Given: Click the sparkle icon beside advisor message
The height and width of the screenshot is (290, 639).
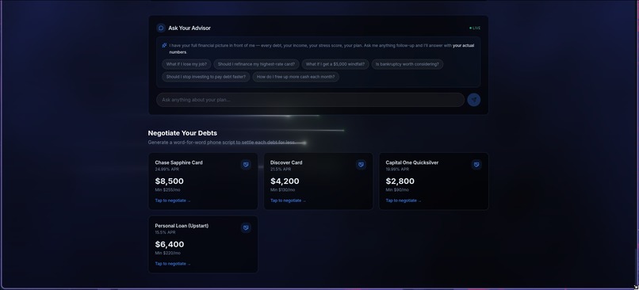Looking at the screenshot, I should [x=164, y=46].
